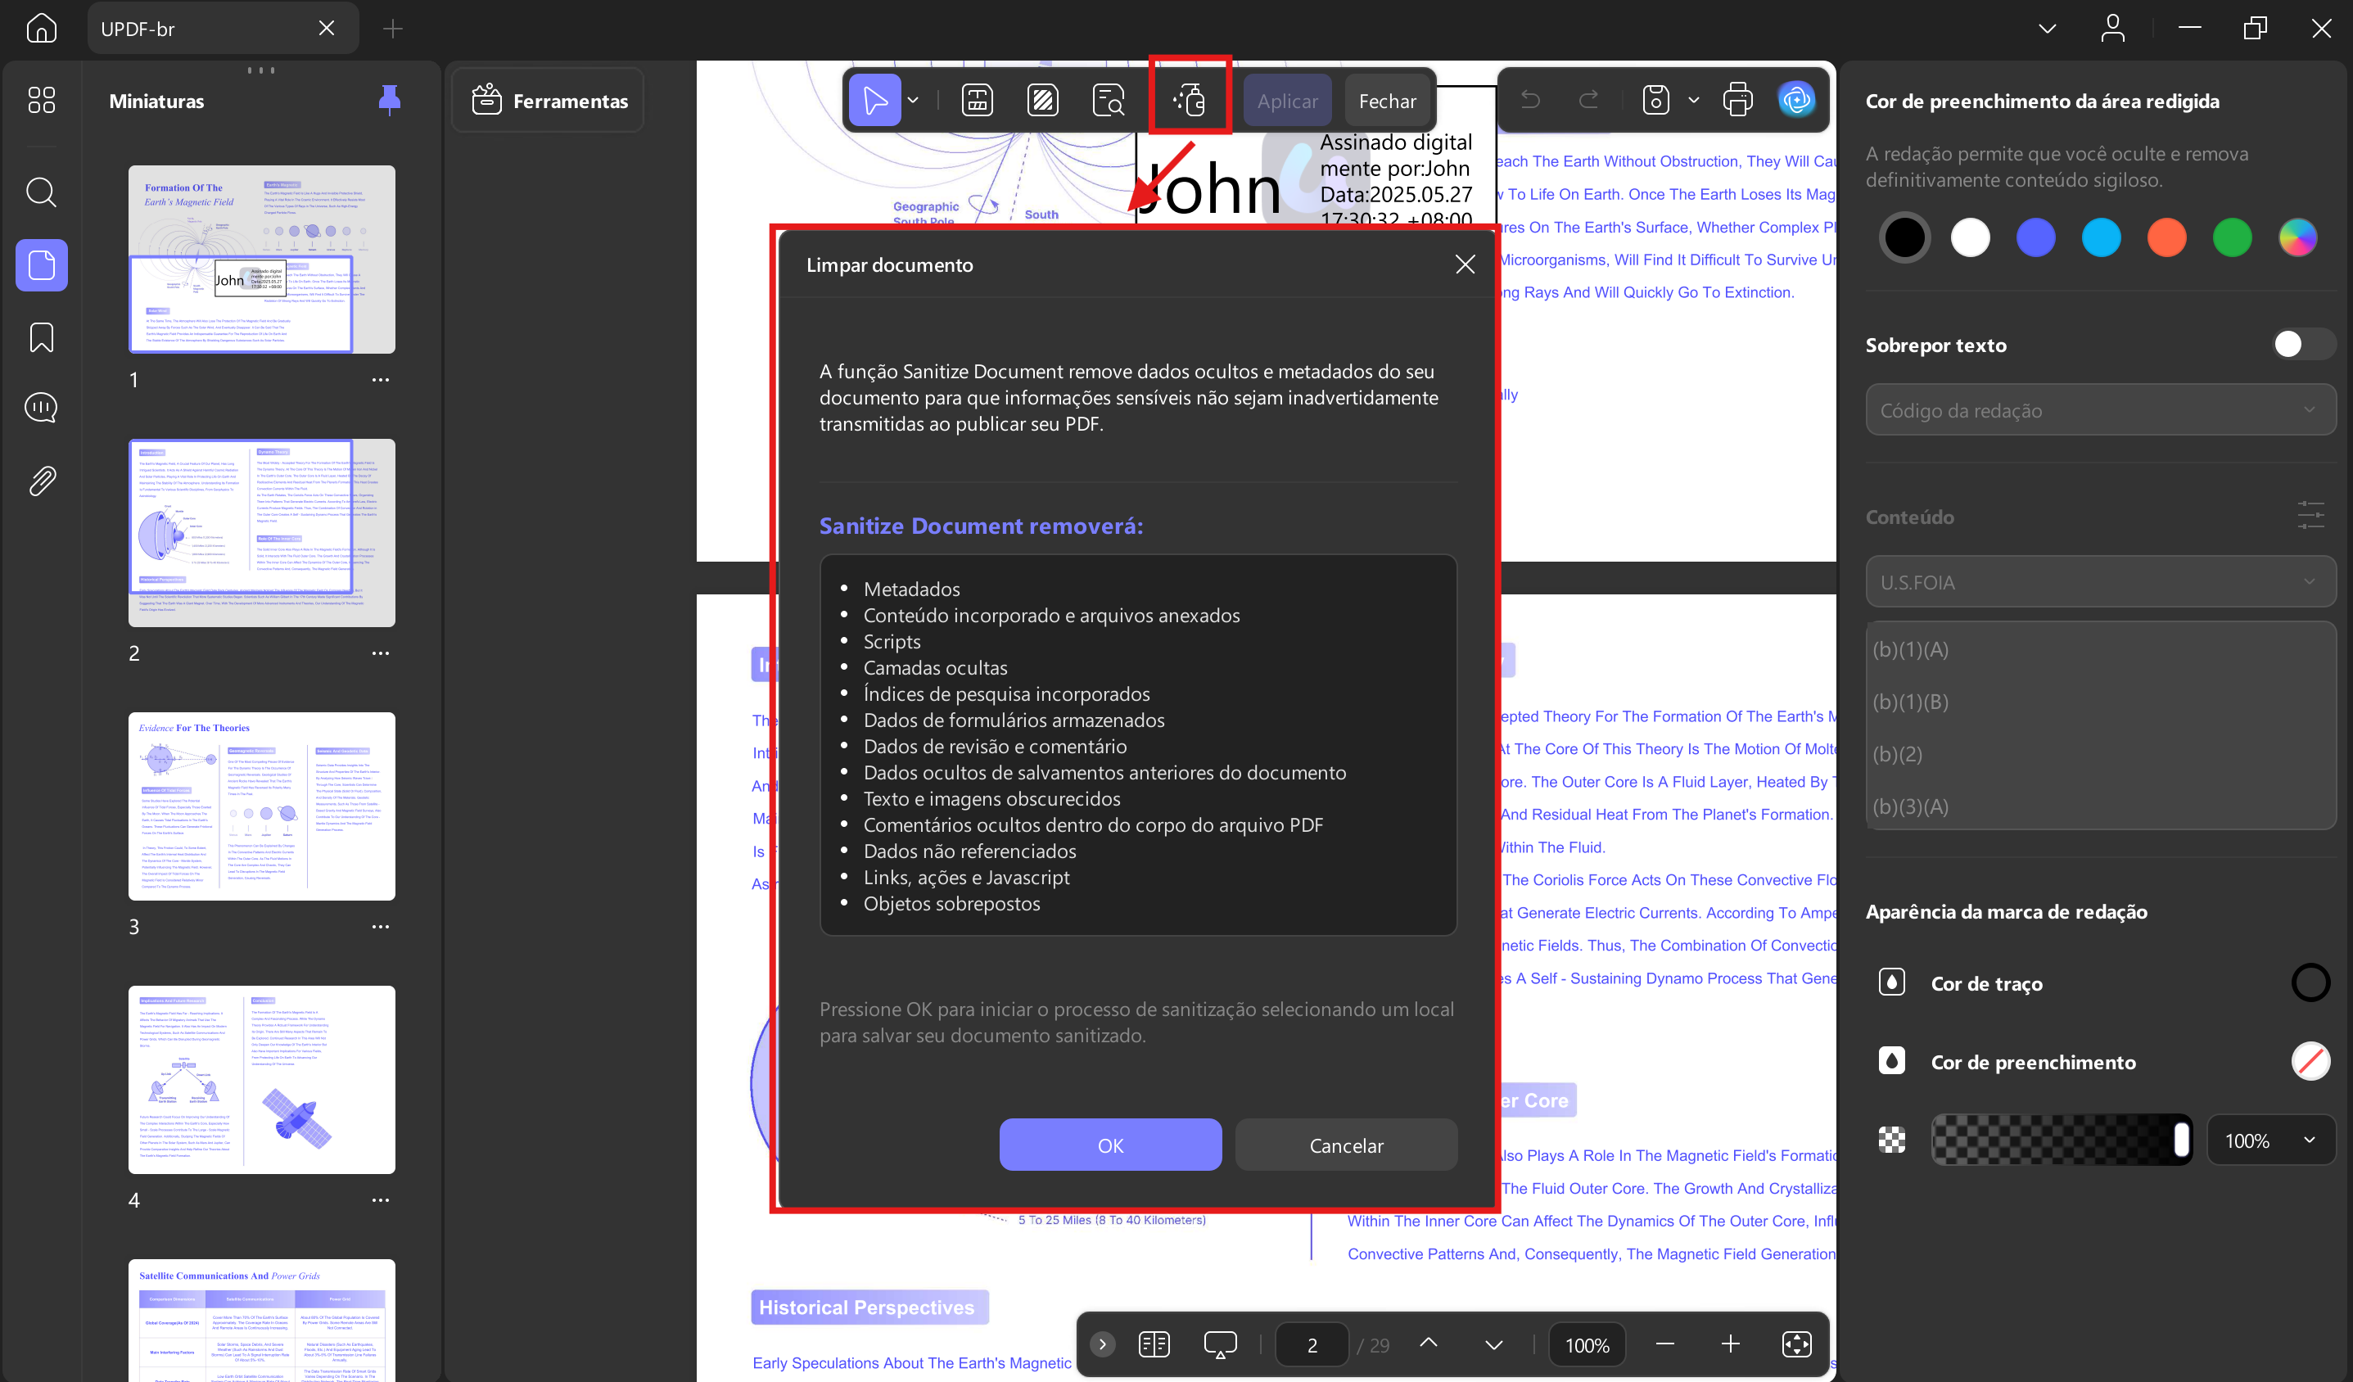This screenshot has height=1382, width=2353.
Task: Pick the green fill color swatch
Action: [x=2232, y=237]
